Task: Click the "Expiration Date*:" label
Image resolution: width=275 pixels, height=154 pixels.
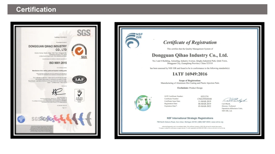Action: click(171, 106)
